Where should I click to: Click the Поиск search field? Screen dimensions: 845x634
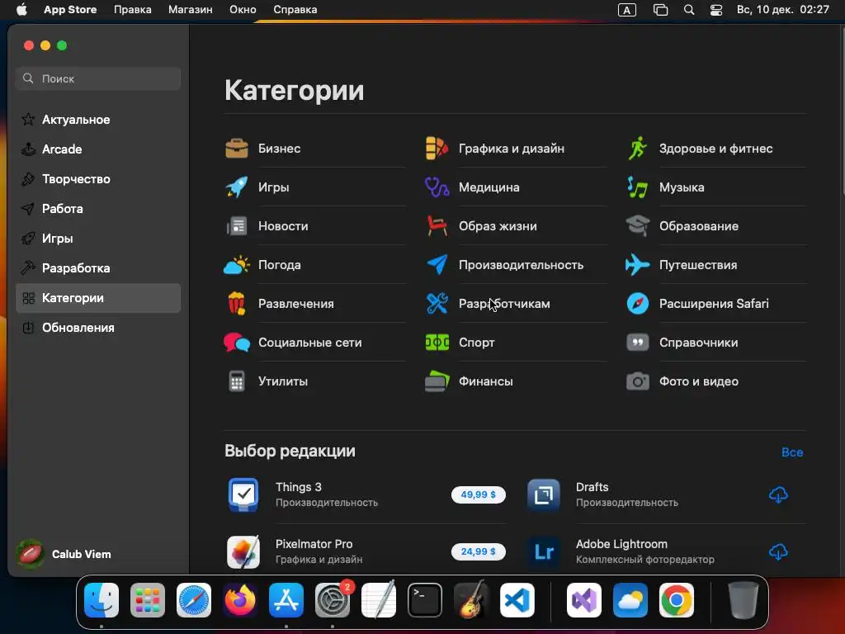pyautogui.click(x=98, y=78)
